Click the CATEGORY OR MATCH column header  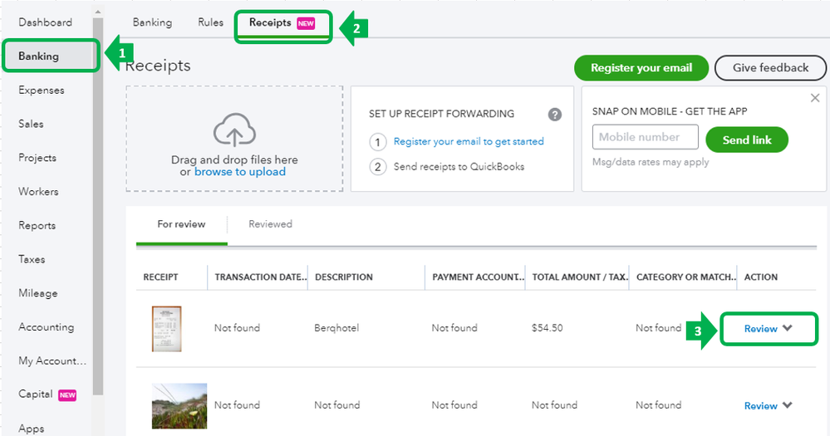pos(686,277)
